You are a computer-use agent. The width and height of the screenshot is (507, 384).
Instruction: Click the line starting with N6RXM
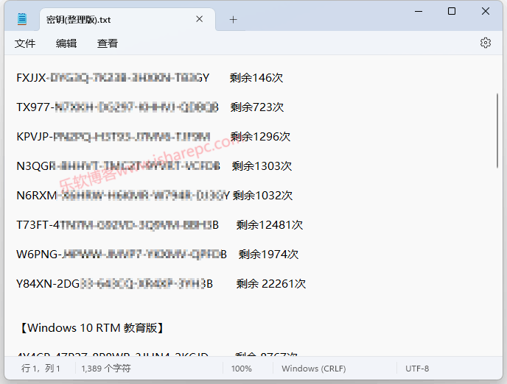155,195
